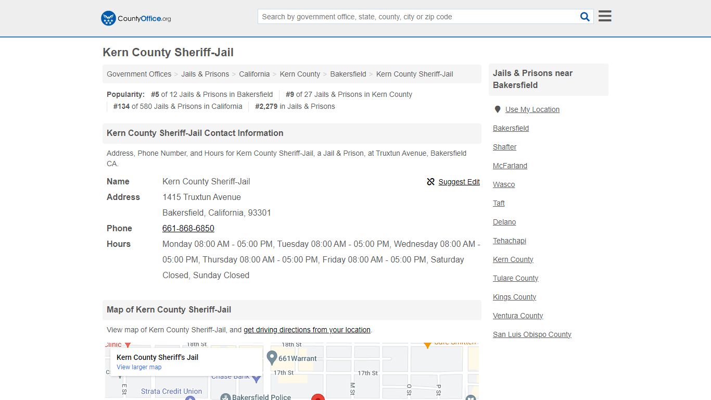The image size is (711, 400).
Task: Open Kern County sidebar link
Action: point(513,259)
